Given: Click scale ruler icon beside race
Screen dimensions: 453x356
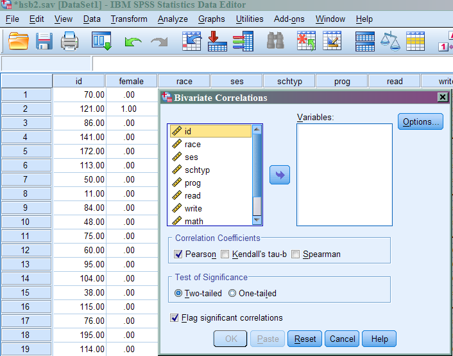Looking at the screenshot, I should [x=177, y=144].
